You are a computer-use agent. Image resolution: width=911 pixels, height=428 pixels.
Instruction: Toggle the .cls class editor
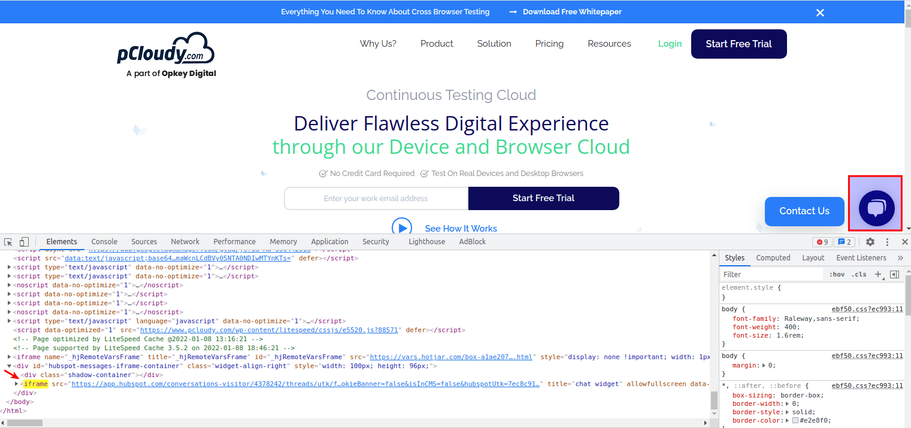point(859,274)
